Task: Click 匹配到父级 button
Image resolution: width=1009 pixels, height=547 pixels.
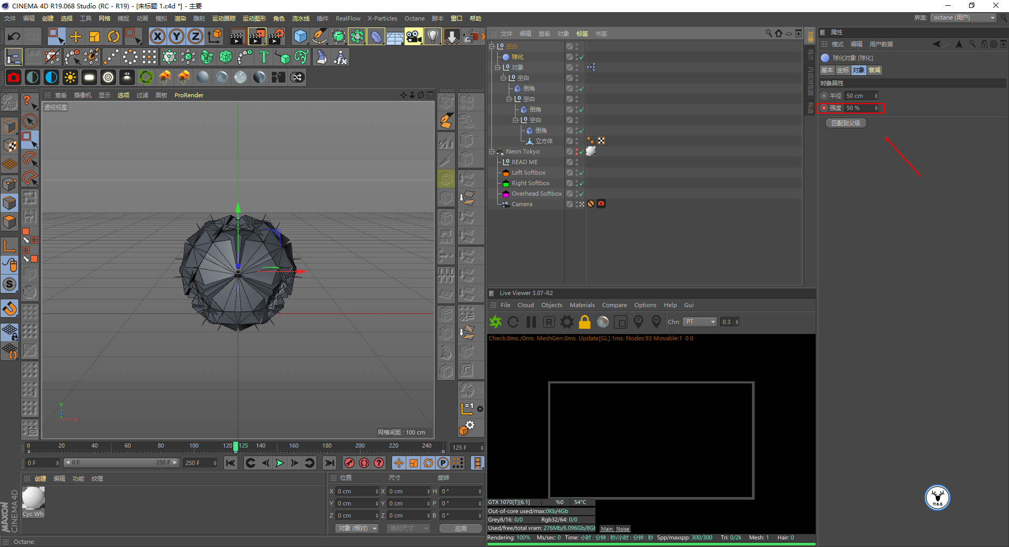Action: click(846, 123)
